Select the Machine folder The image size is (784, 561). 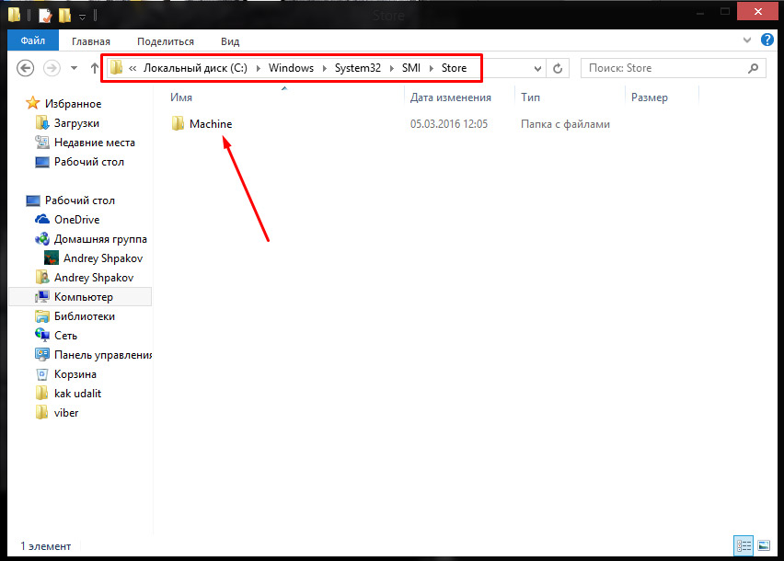(x=210, y=124)
